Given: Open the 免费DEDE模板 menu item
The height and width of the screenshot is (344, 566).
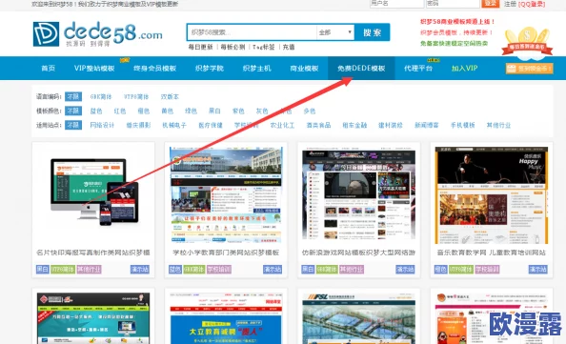Looking at the screenshot, I should pyautogui.click(x=361, y=69).
